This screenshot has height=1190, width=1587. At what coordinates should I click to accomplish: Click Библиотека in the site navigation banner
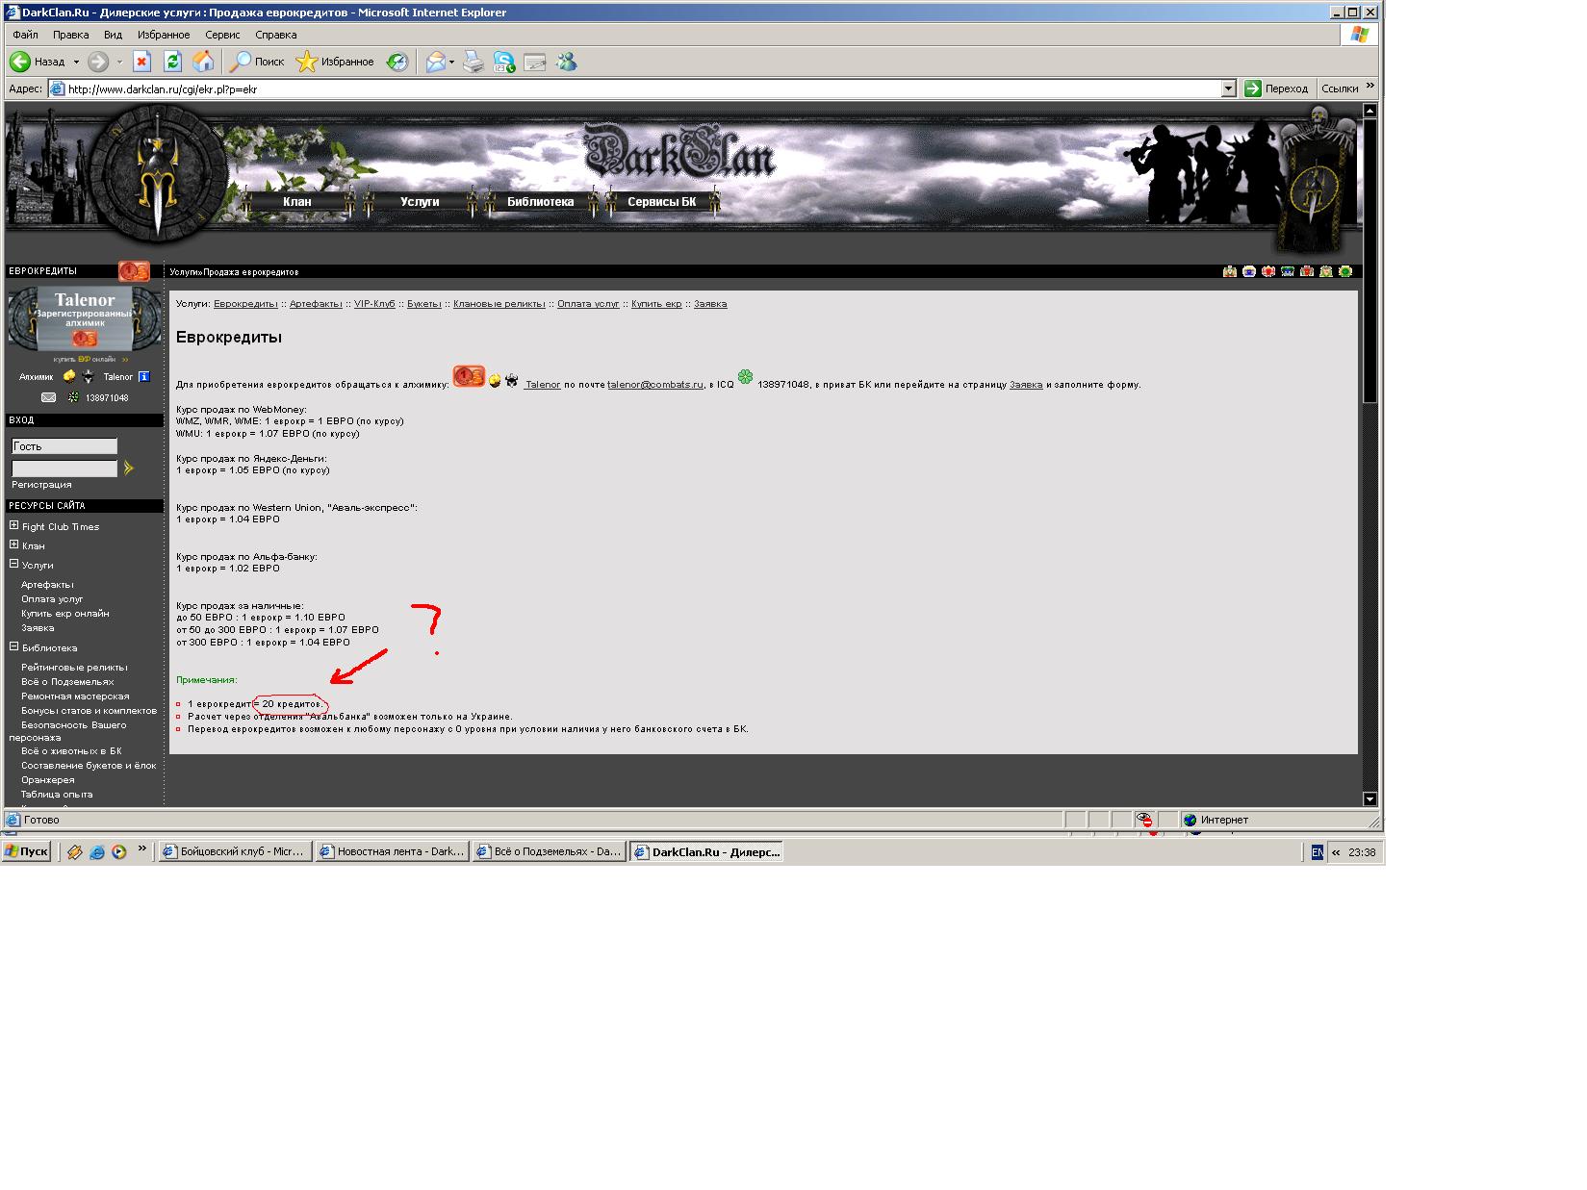tap(540, 202)
